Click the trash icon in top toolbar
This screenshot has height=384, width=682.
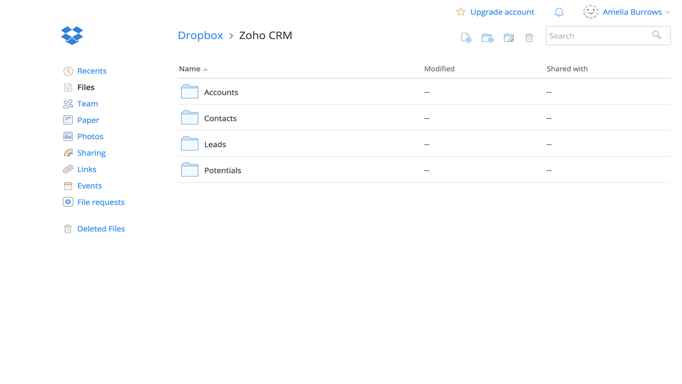(529, 38)
